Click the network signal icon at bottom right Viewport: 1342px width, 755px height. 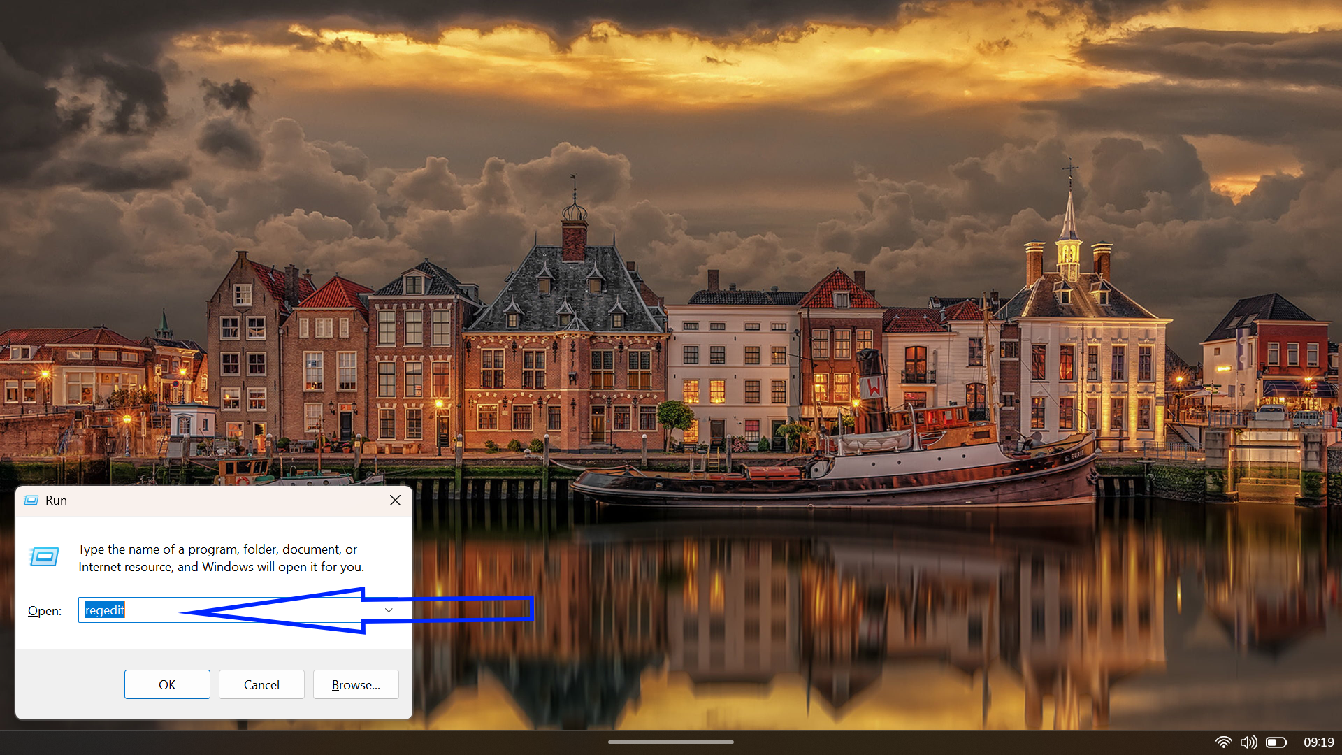1225,742
